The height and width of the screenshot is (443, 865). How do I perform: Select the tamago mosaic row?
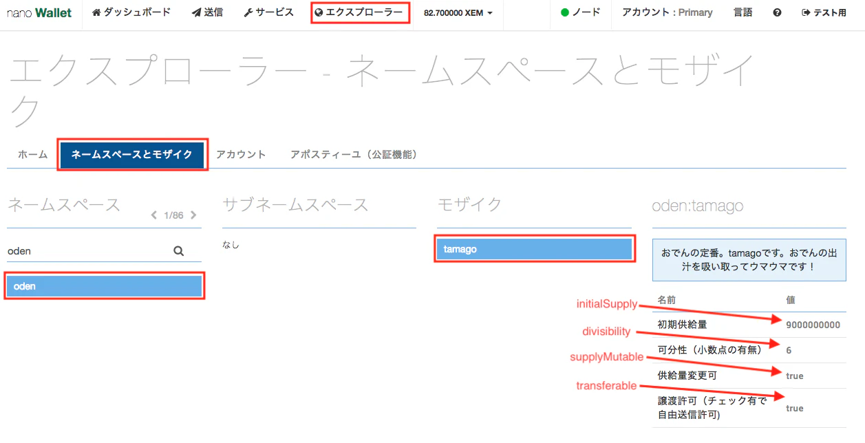(534, 249)
